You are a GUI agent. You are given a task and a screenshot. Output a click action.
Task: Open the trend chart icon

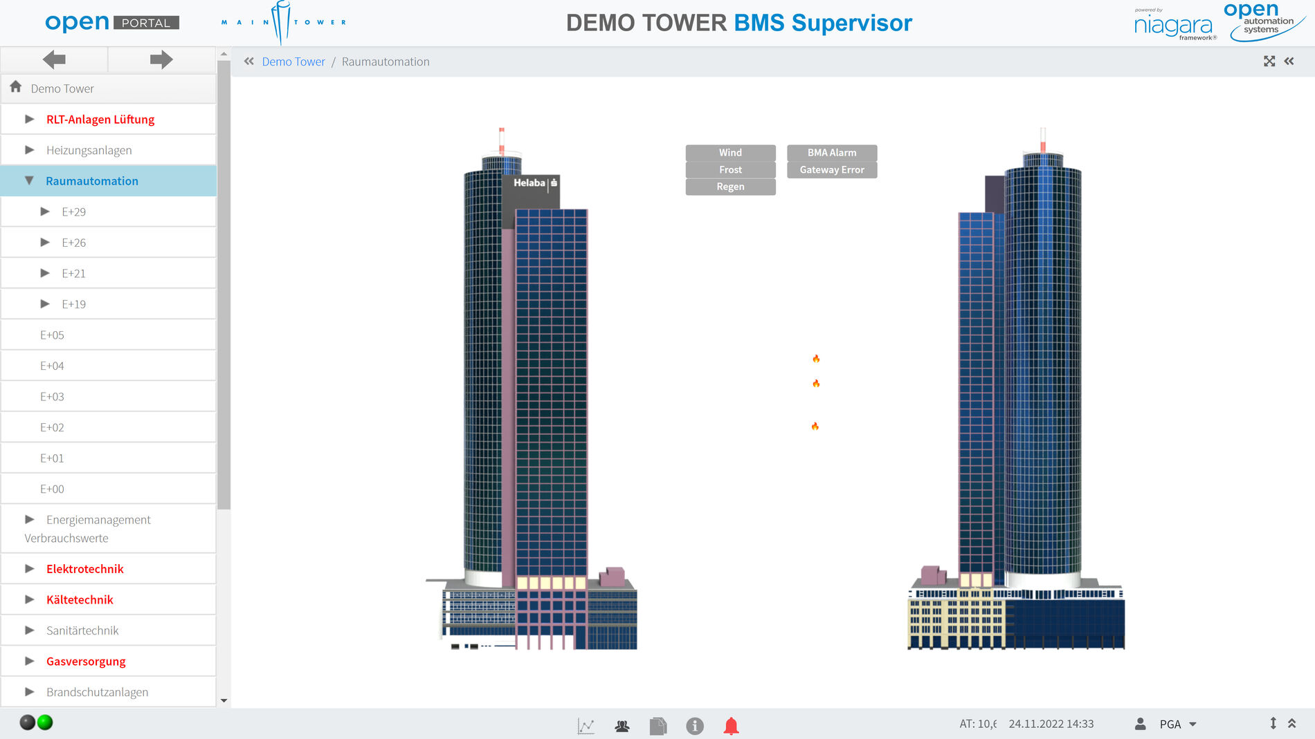pos(586,725)
